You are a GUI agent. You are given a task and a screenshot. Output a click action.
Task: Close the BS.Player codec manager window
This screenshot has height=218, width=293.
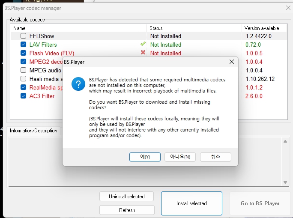tap(288, 8)
